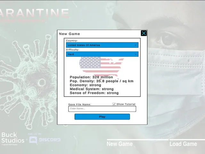
Task: Open the Country dropdown
Action: (102, 45)
